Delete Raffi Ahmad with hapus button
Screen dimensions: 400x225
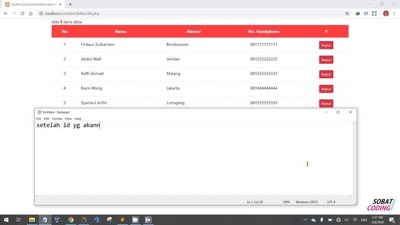click(326, 74)
